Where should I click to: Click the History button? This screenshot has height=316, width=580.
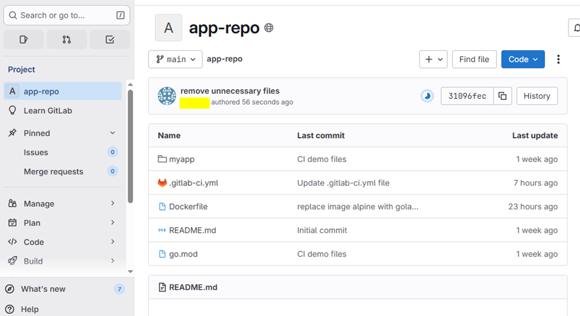tap(537, 96)
